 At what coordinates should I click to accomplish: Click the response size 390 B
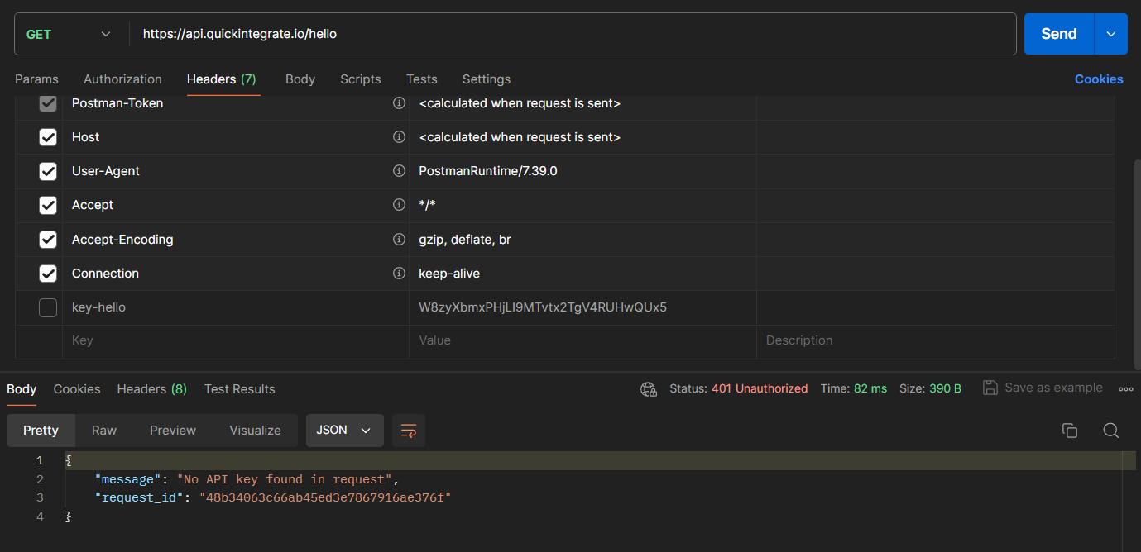pos(946,388)
